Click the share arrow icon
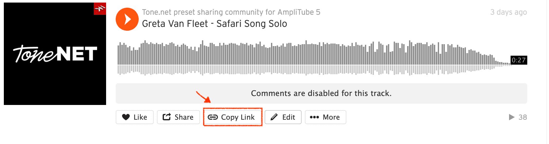The width and height of the screenshot is (549, 144). 166,117
